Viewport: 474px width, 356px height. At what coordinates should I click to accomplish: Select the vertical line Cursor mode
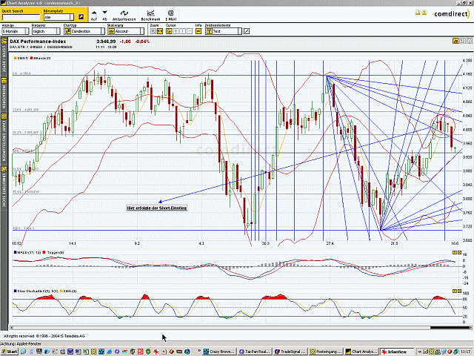click(183, 31)
